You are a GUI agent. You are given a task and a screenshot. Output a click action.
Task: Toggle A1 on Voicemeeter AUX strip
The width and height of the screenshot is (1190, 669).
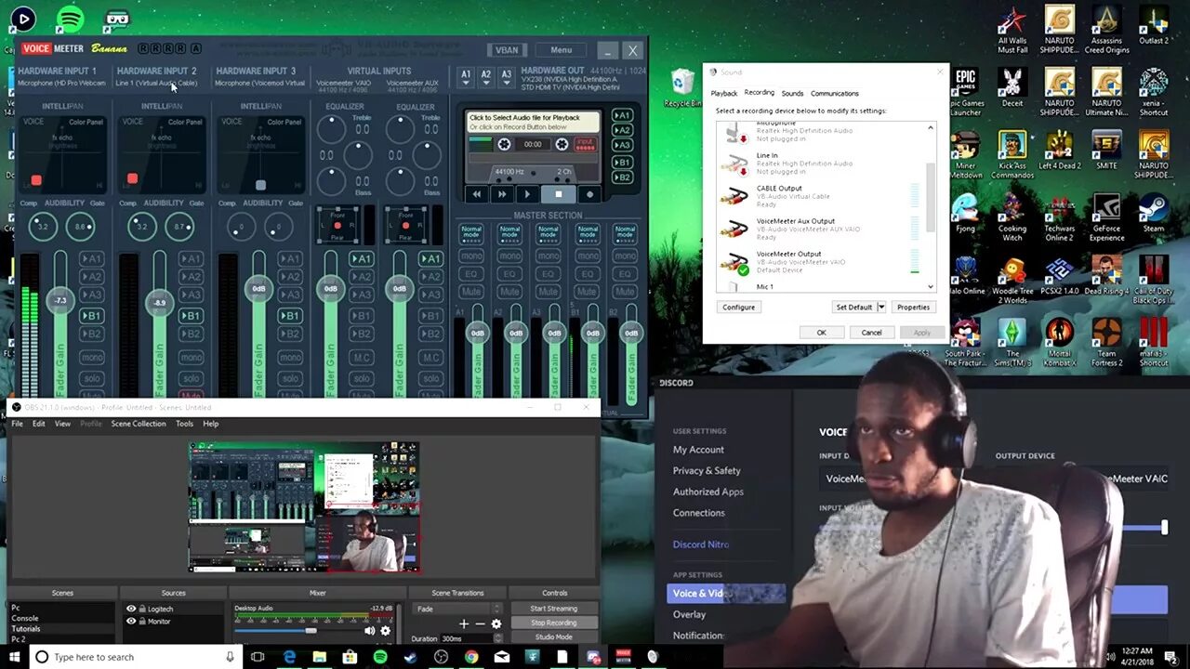(x=430, y=259)
